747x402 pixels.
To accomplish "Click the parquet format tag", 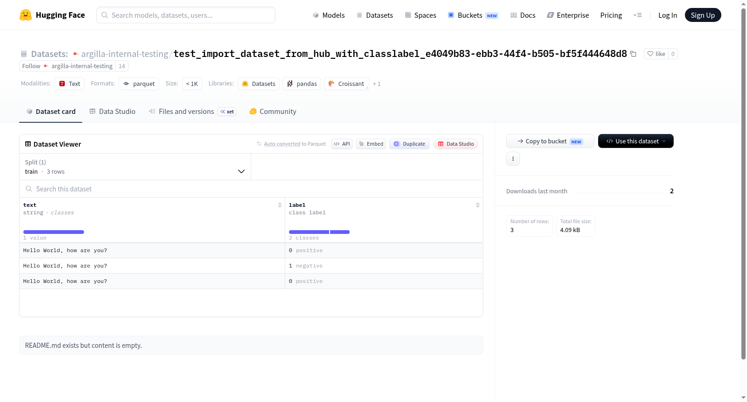I will click(139, 84).
